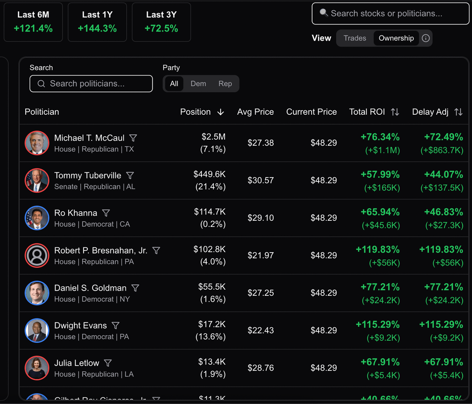Filter party by Rep
472x404 pixels.
[x=225, y=84]
